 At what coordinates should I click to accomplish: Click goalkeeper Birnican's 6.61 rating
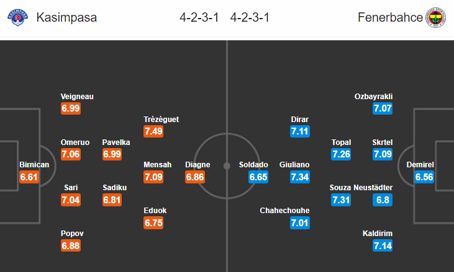click(x=29, y=177)
